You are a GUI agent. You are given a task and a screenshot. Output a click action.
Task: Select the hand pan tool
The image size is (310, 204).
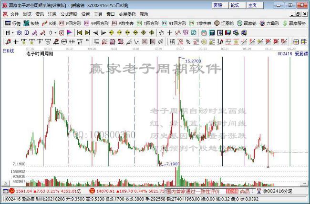point(162,32)
